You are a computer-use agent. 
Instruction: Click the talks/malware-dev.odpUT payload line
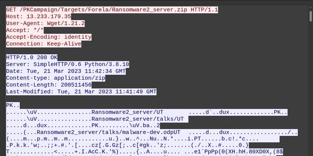pos(152,132)
